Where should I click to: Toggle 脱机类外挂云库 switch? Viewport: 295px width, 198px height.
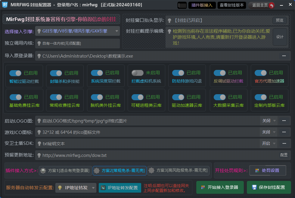97,97
